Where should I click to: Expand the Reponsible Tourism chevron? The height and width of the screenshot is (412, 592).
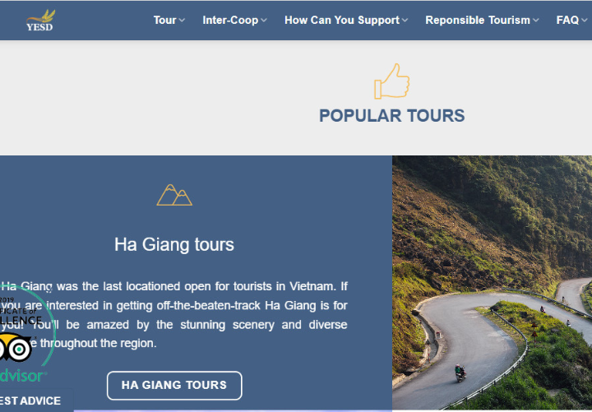click(x=536, y=21)
